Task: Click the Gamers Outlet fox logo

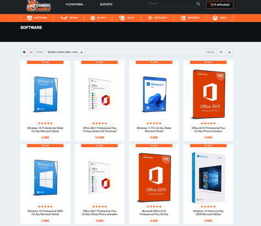Action: 38,6
